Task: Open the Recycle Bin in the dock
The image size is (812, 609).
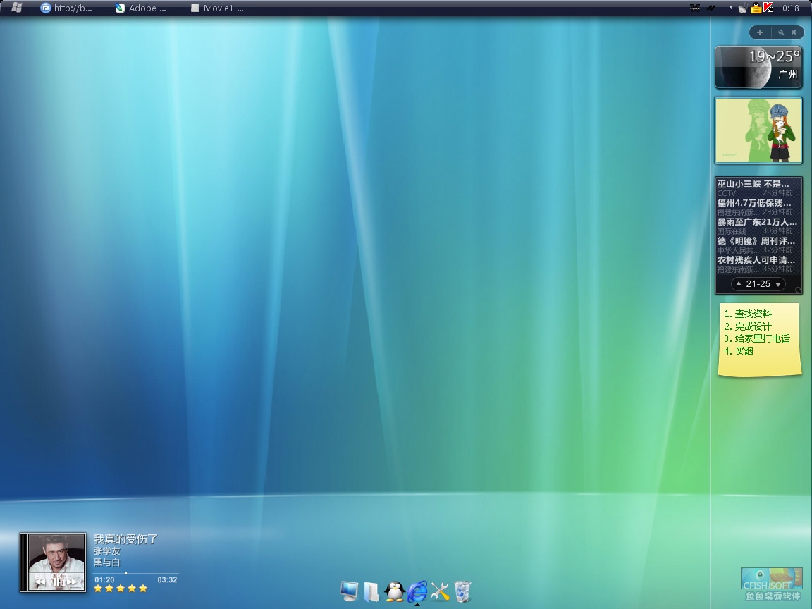Action: click(462, 591)
